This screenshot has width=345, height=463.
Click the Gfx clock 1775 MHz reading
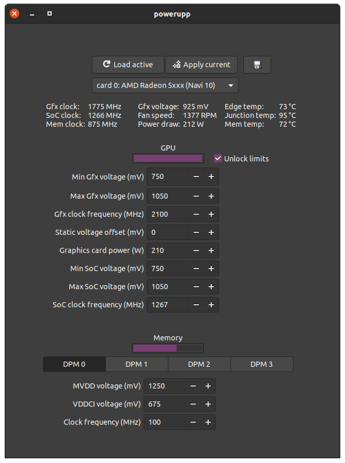pyautogui.click(x=84, y=107)
